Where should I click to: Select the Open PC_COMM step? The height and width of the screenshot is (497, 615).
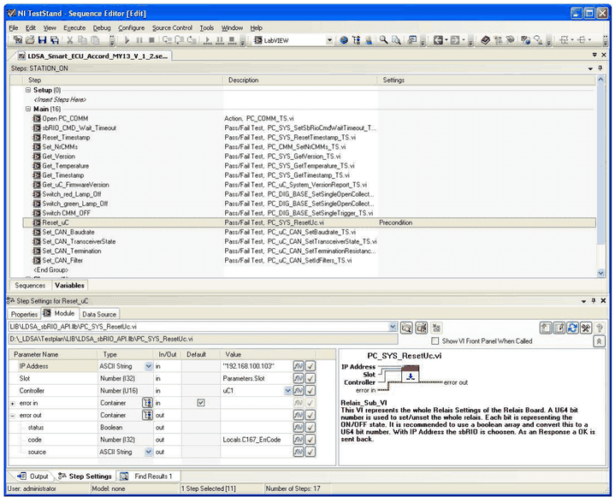(65, 118)
